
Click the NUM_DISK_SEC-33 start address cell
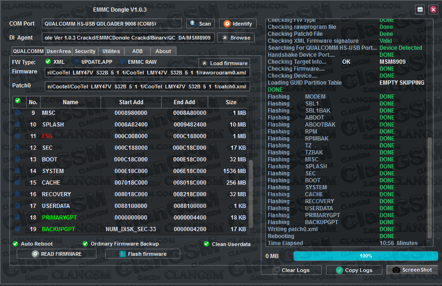click(x=131, y=229)
